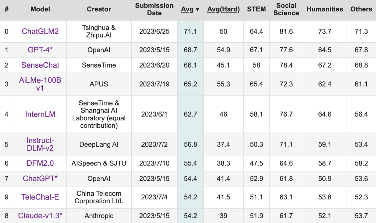Click the STEM column header

(x=256, y=9)
